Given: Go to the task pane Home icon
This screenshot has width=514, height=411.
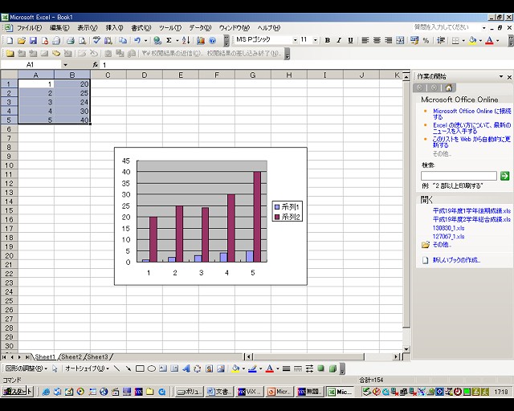Looking at the screenshot, I should (x=449, y=87).
